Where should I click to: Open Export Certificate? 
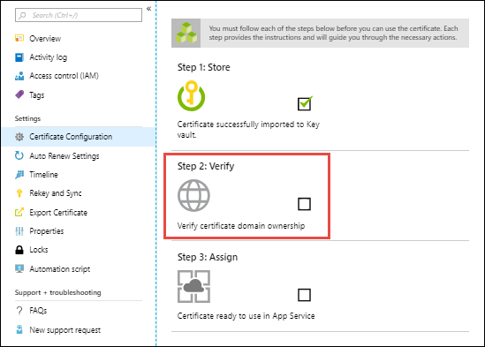(x=58, y=213)
